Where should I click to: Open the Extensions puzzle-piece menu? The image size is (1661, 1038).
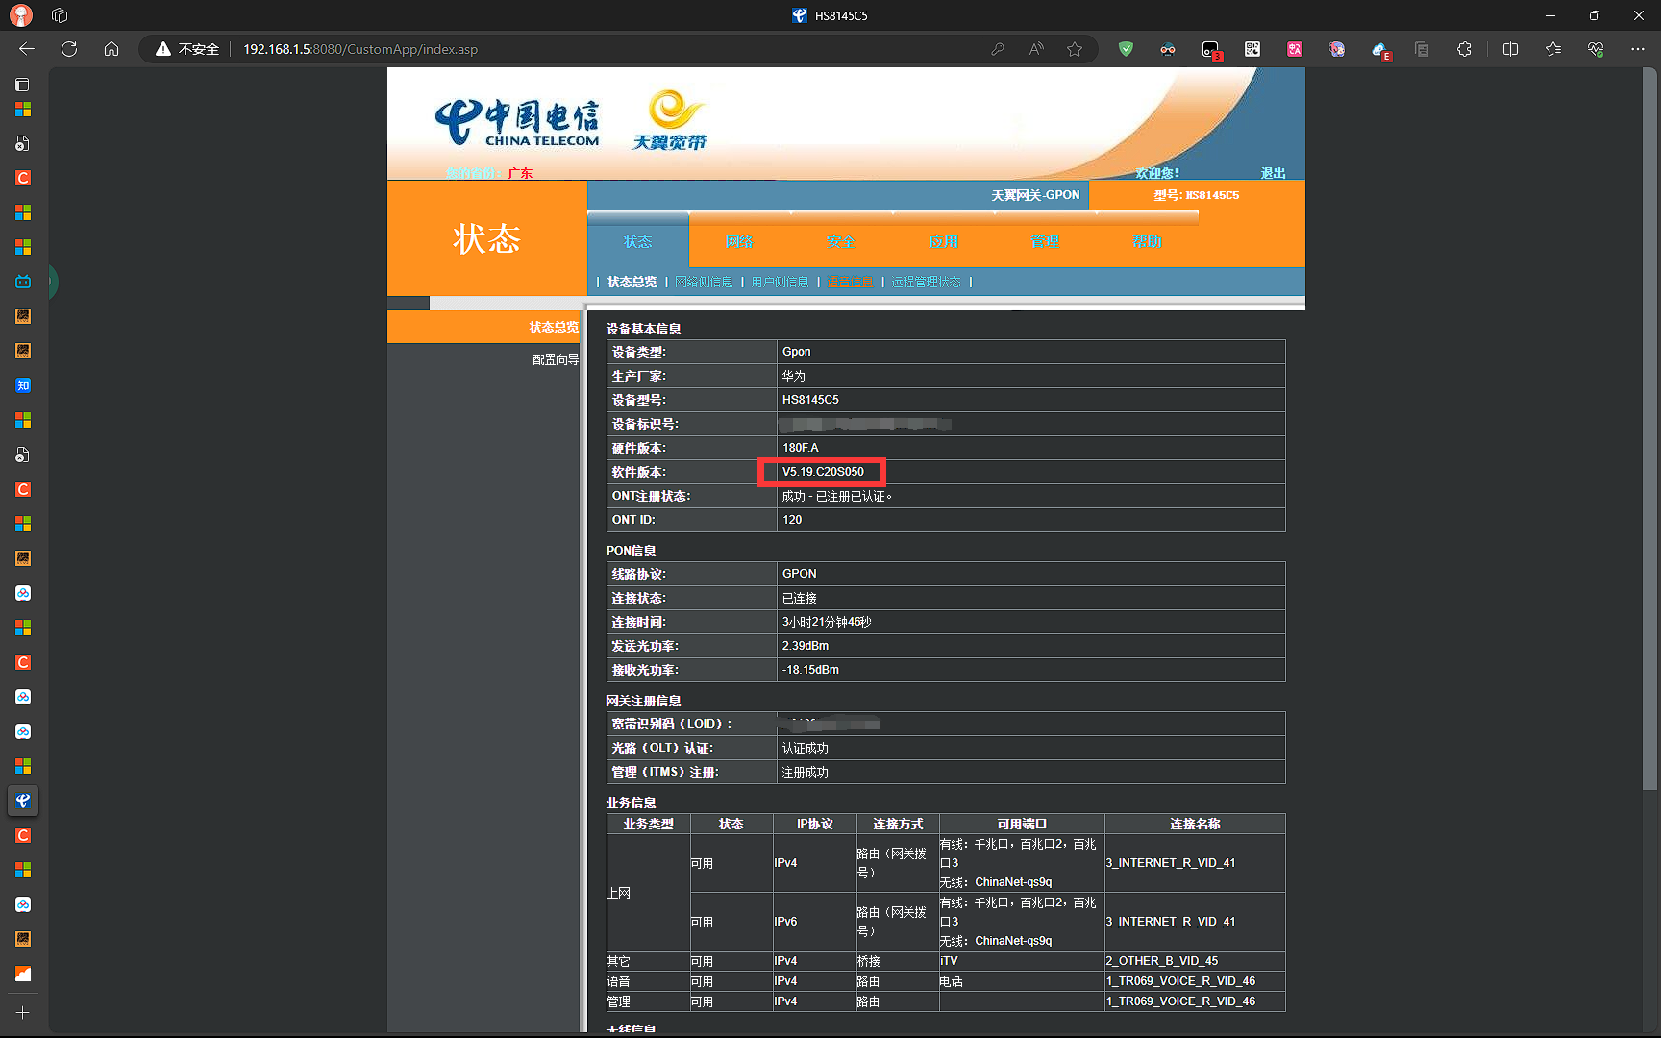(1464, 49)
